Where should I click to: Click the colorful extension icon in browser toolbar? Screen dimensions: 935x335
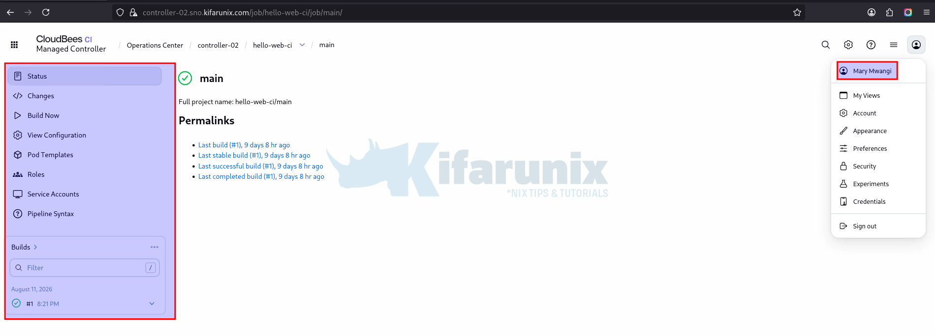[908, 12]
